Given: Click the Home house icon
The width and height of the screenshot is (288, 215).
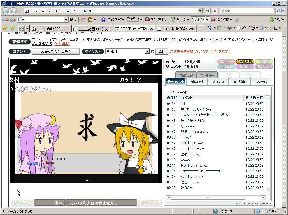Looking at the screenshot, I should pos(210,28).
